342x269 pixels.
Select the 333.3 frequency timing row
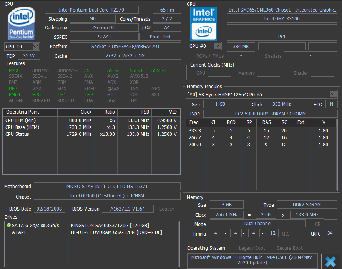261,131
